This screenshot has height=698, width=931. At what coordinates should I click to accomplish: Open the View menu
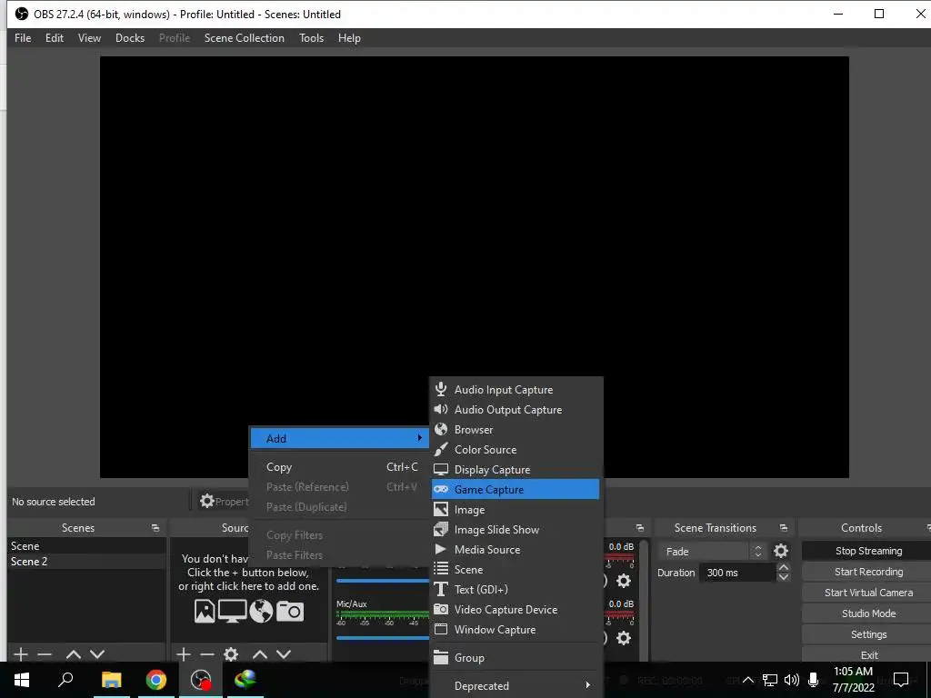click(89, 38)
